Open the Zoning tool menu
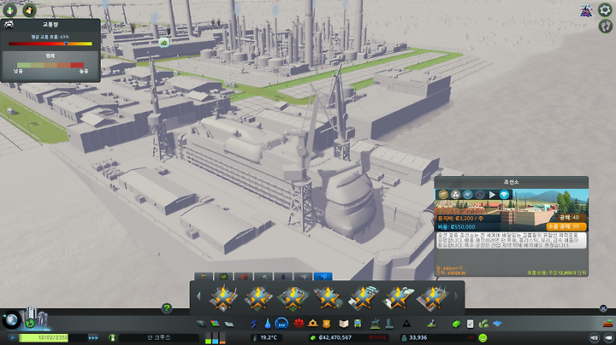 pyautogui.click(x=215, y=324)
